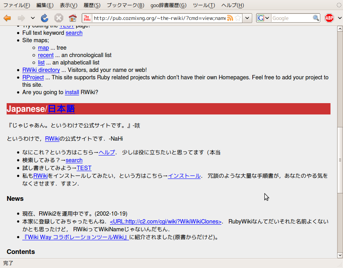
Task: Open the Adblock Plus dropdown arrow
Action: tap(340, 18)
